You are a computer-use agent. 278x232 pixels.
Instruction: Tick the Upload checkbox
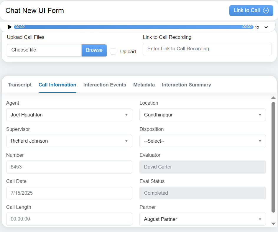[113, 51]
